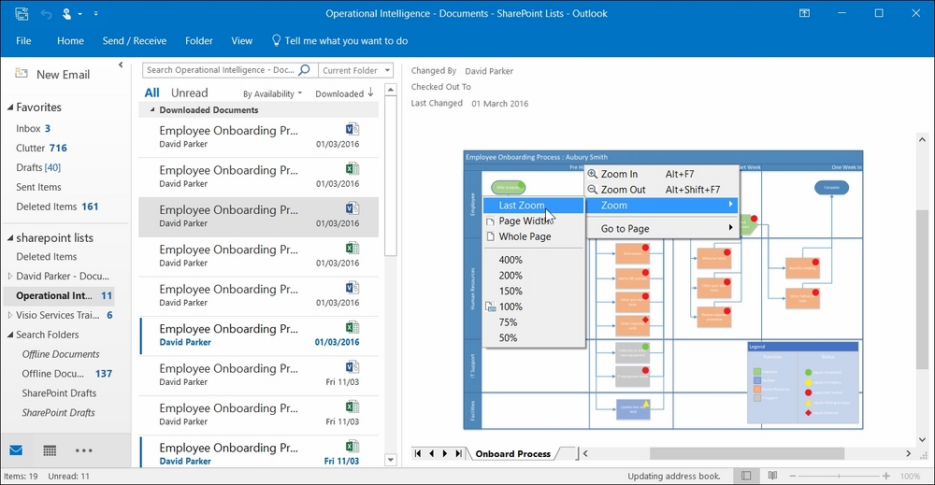This screenshot has height=485, width=935.
Task: Open Folder ribbon tab
Action: click(x=198, y=40)
